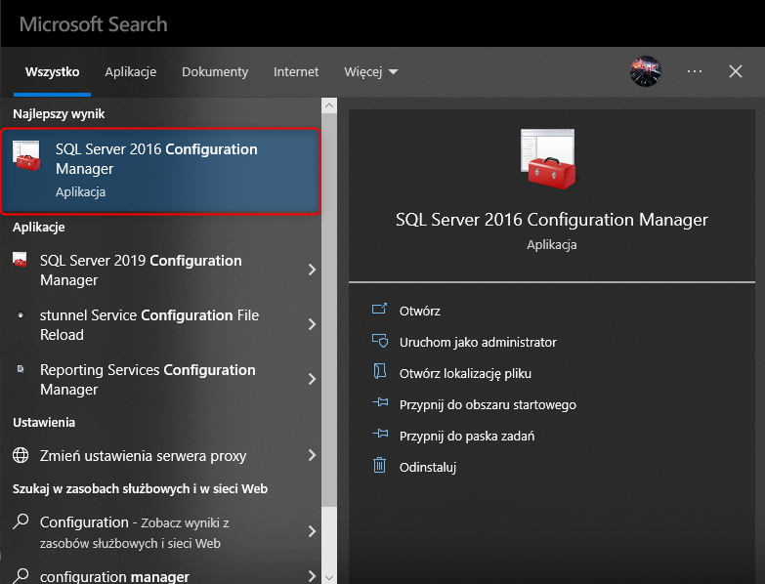Screen dimensions: 765x584
Task: Switch to the Wszystko tab
Action: point(52,71)
